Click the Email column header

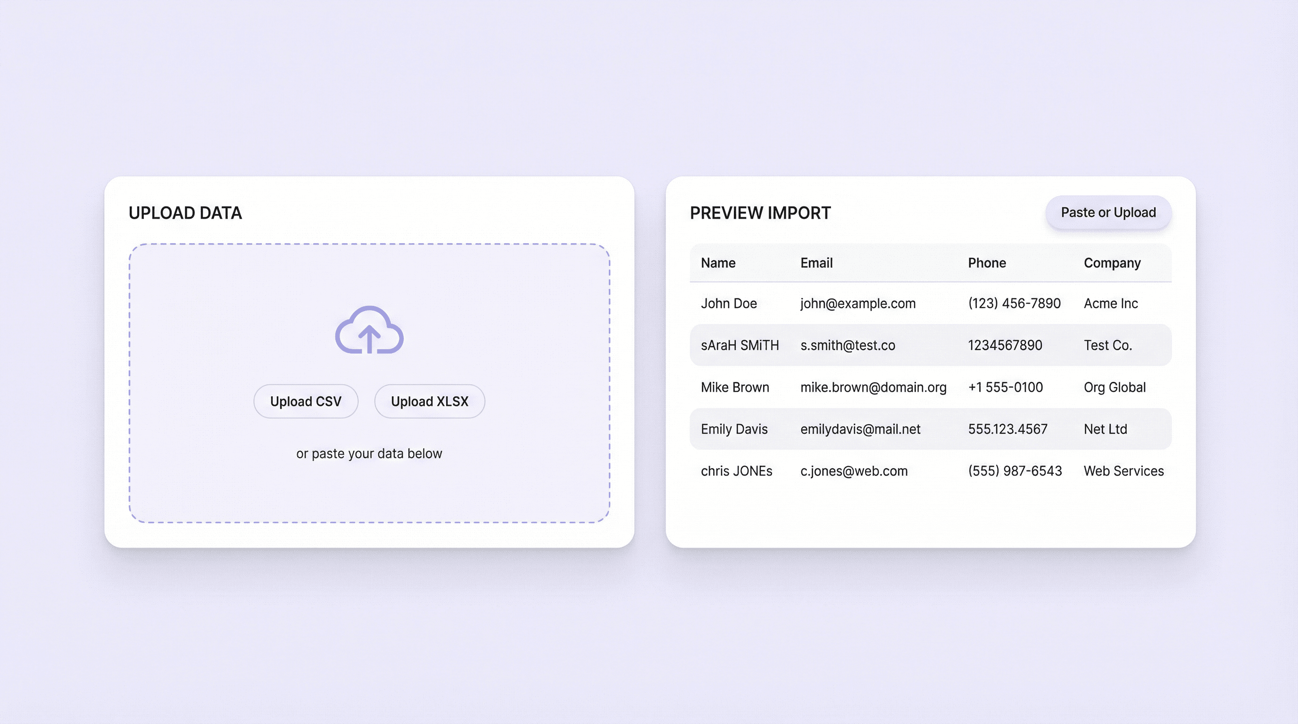(x=816, y=263)
